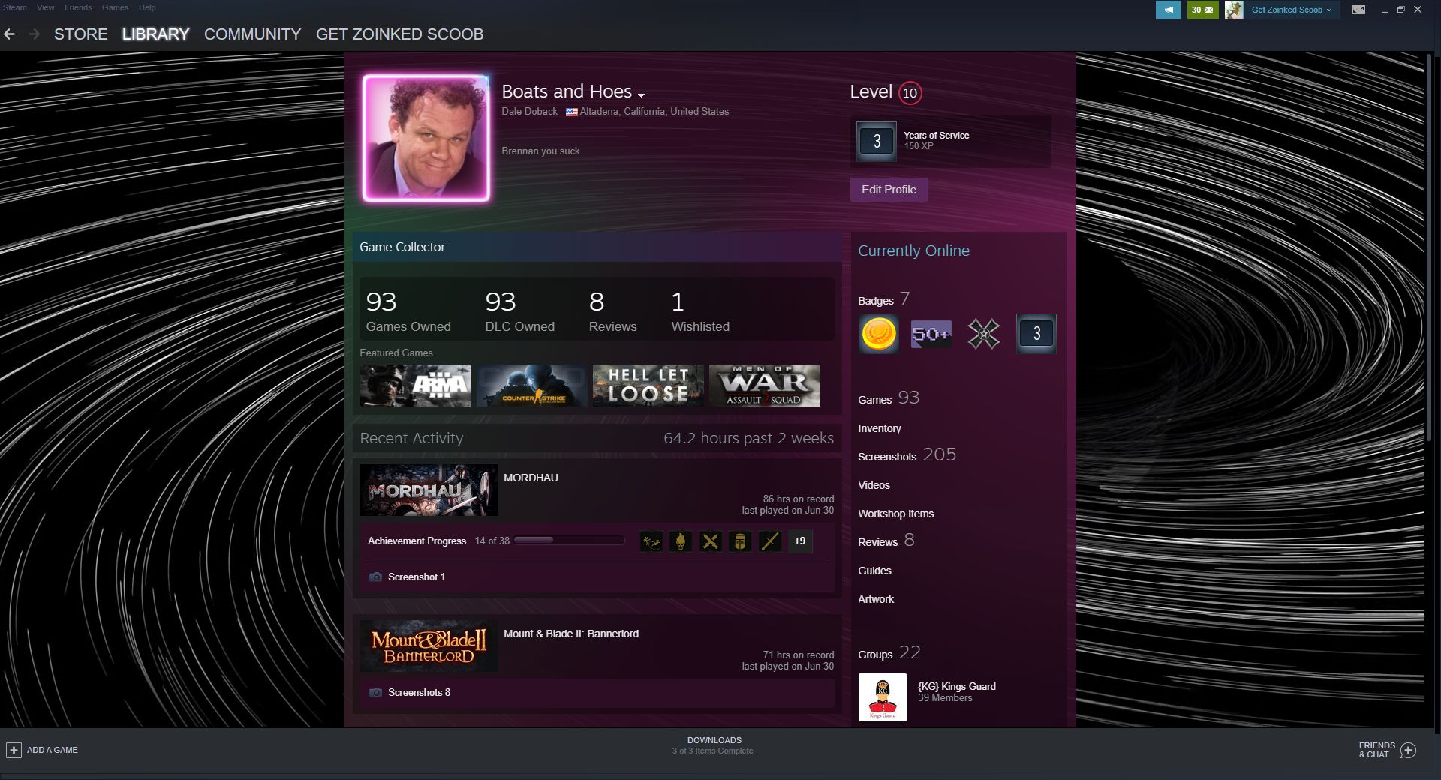The image size is (1441, 780).
Task: Click the camera icon next to Screenshot 1
Action: click(375, 577)
